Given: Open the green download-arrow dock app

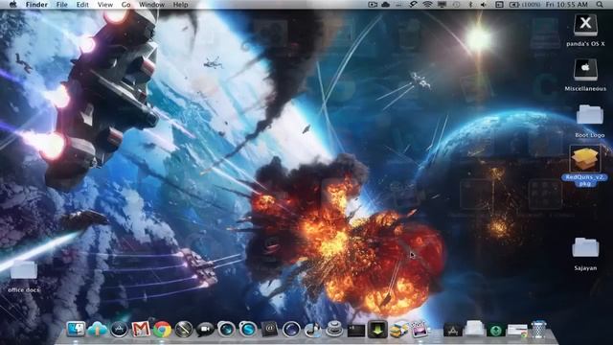Looking at the screenshot, I should (377, 330).
